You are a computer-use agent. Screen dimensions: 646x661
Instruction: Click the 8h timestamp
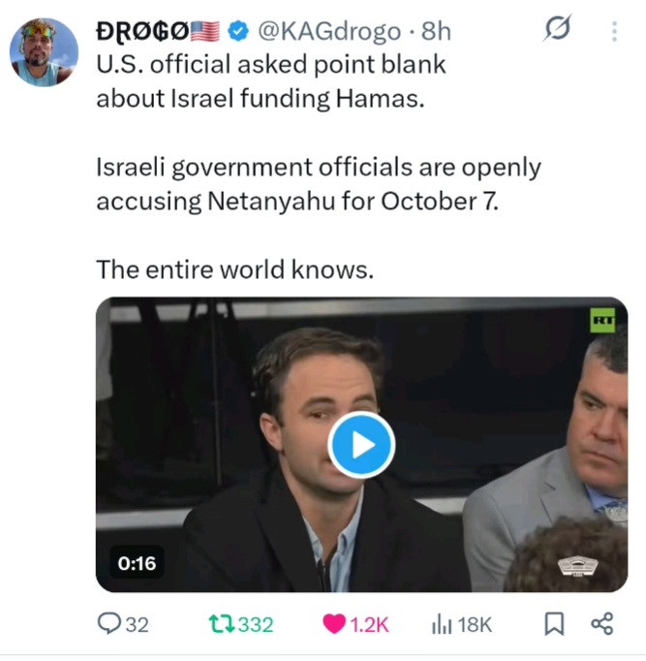(436, 32)
